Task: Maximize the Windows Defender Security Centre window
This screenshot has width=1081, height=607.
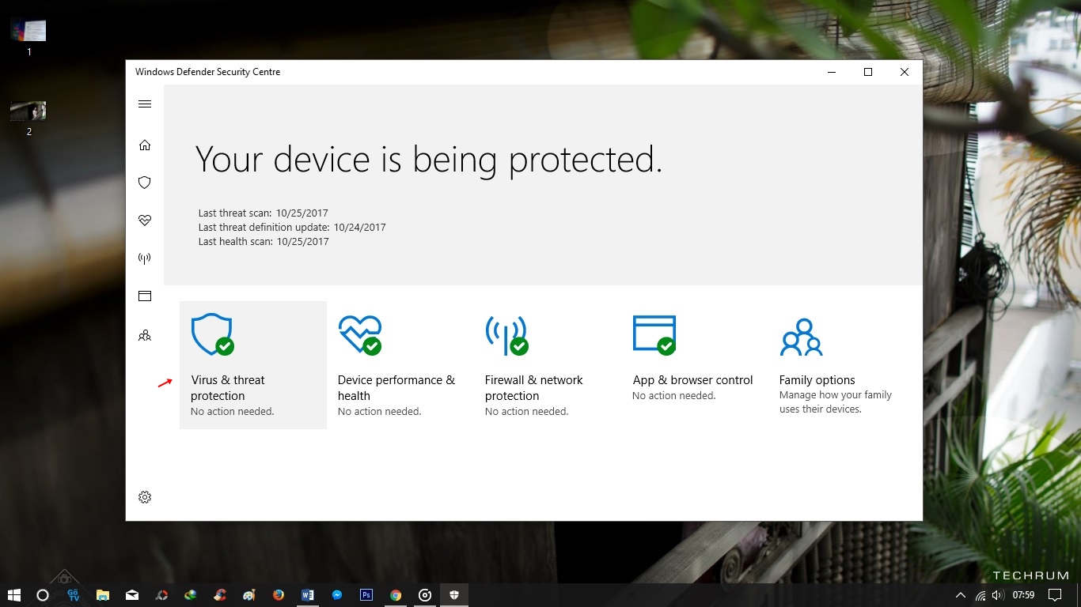Action: coord(868,72)
